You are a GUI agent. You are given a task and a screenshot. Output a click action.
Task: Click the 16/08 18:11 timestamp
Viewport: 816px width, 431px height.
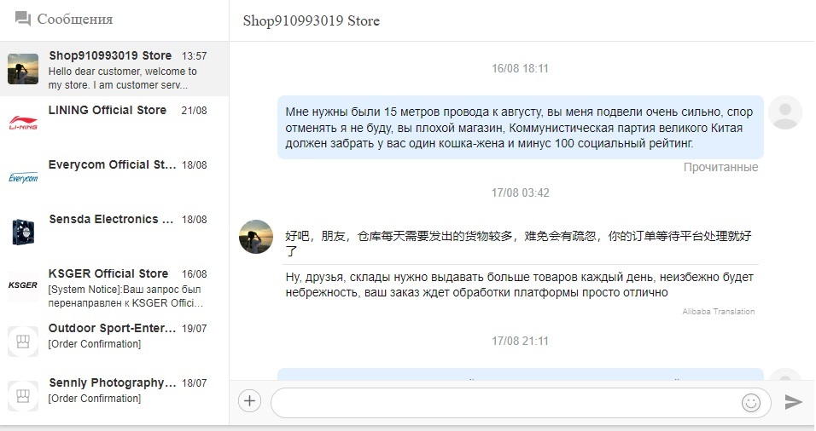point(520,68)
